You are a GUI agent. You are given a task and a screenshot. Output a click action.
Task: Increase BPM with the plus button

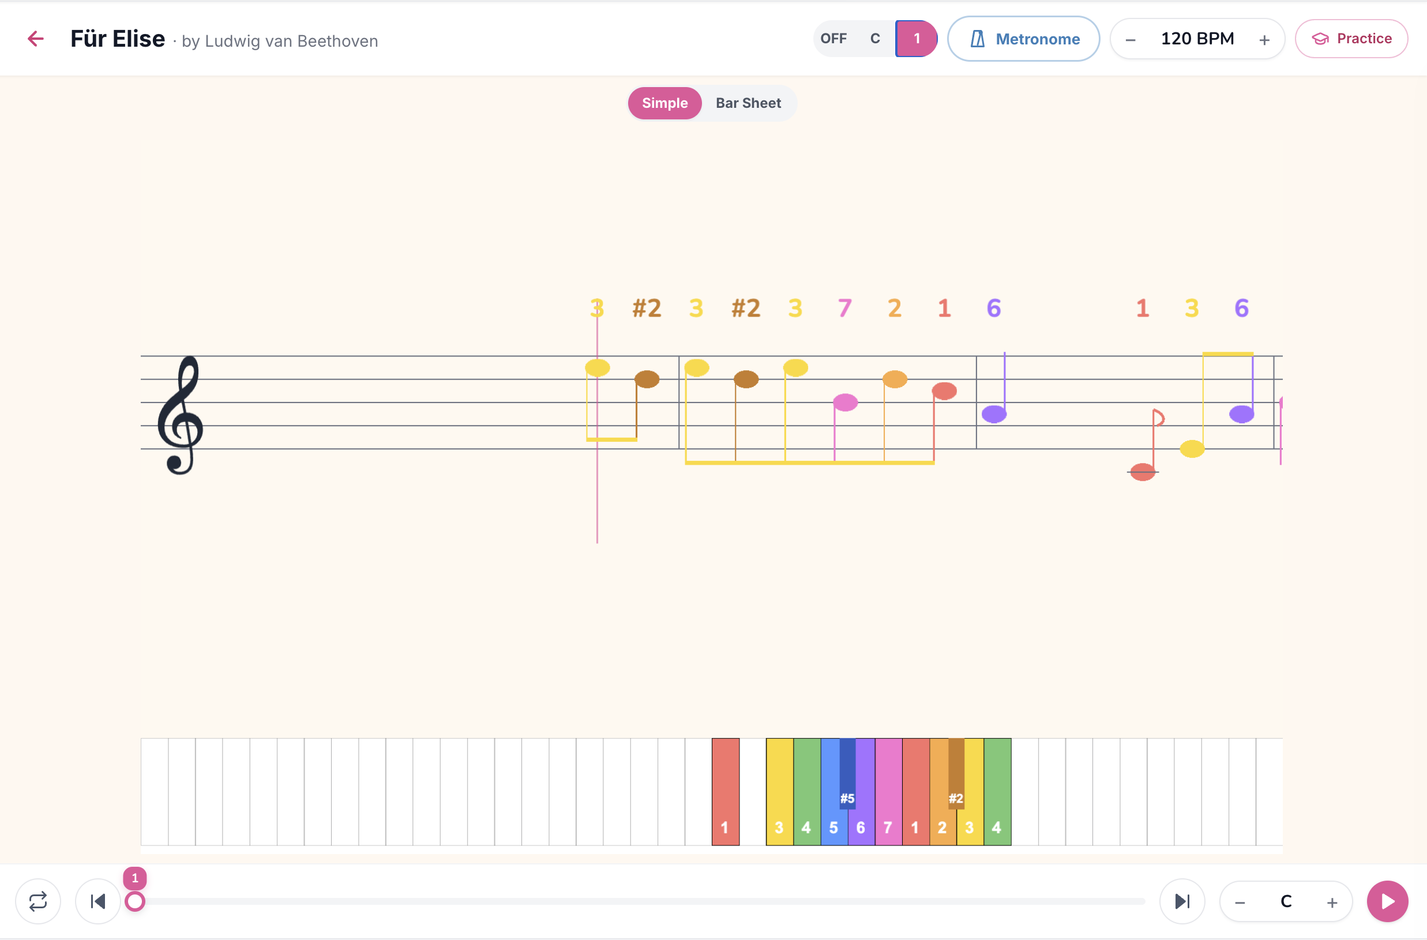pyautogui.click(x=1264, y=40)
